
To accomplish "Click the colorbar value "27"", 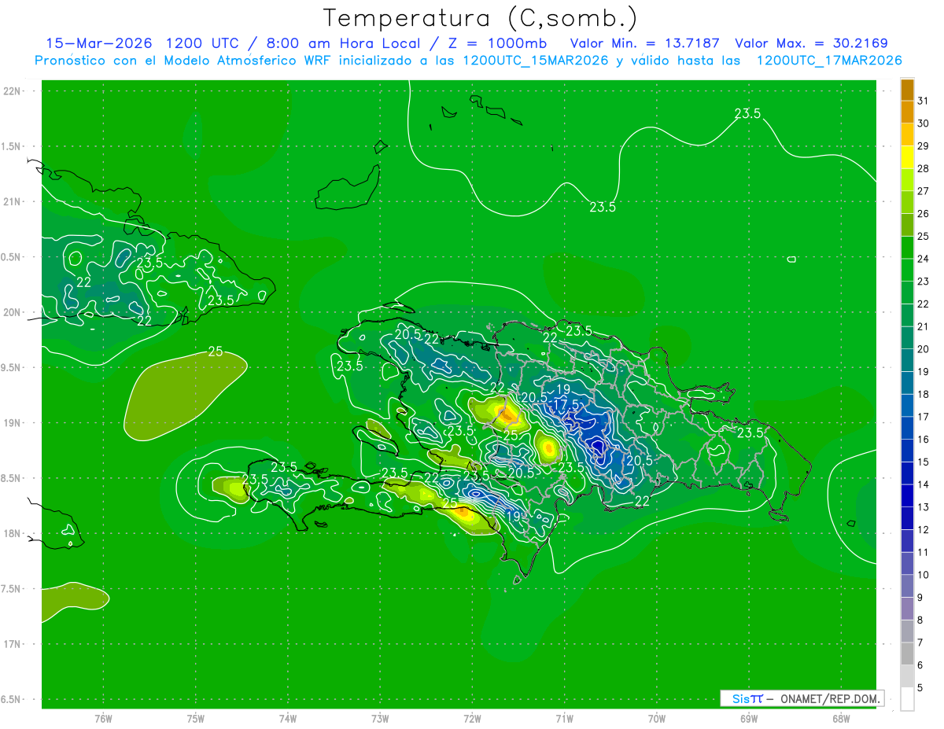I will 924,191.
